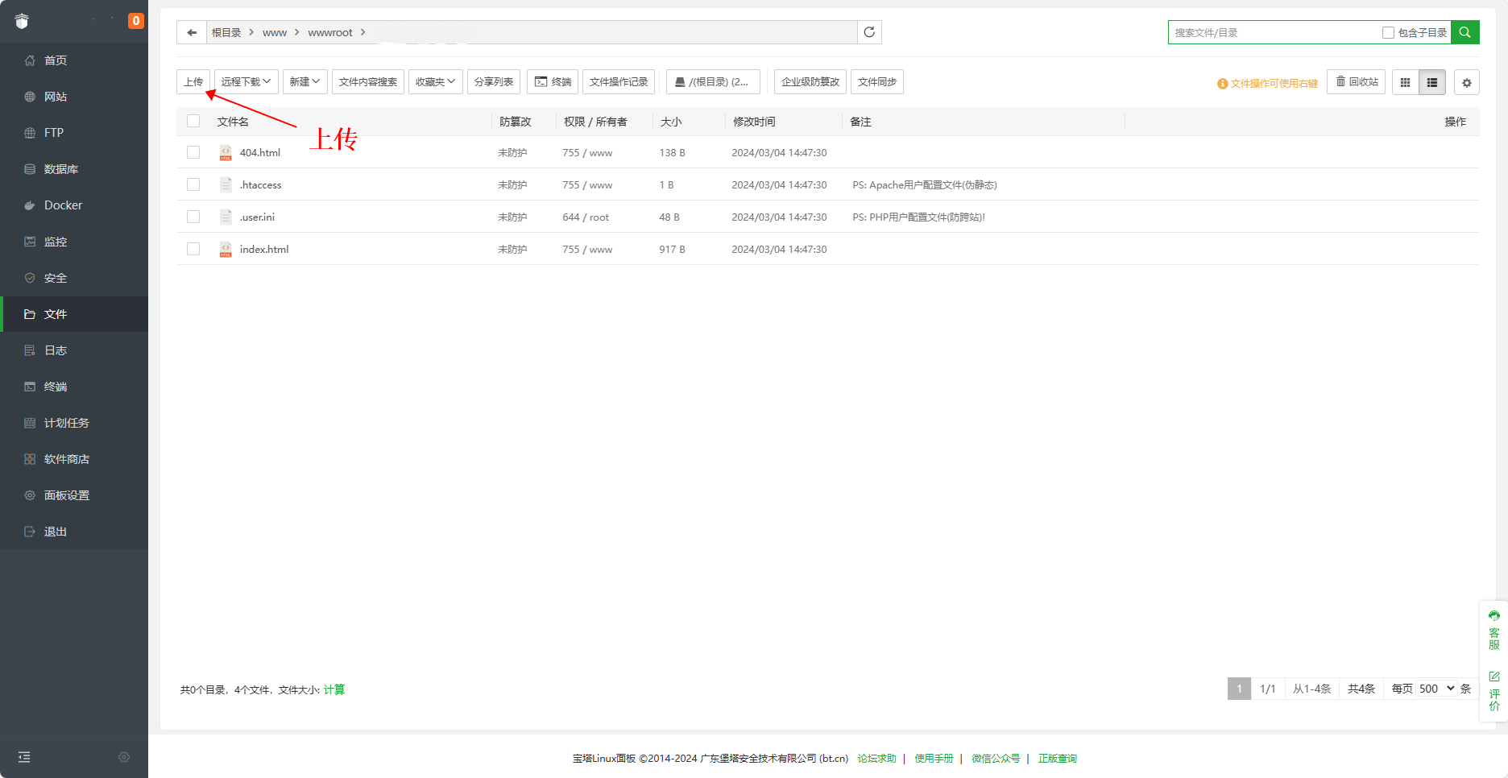
Task: Click the back arrow in path bar
Action: (192, 32)
